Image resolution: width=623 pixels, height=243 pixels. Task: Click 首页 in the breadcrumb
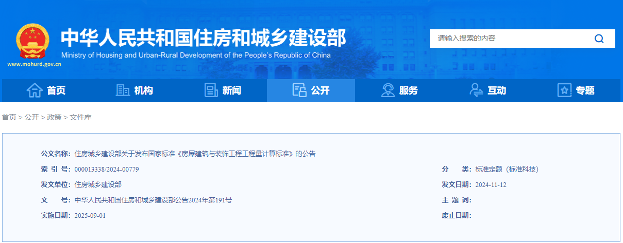[x=9, y=118]
